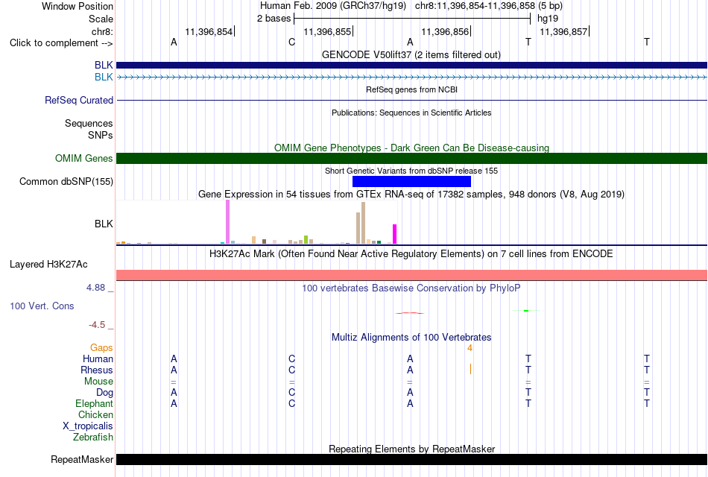The width and height of the screenshot is (708, 477).
Task: Select the X_tropicalis species label
Action: click(88, 426)
